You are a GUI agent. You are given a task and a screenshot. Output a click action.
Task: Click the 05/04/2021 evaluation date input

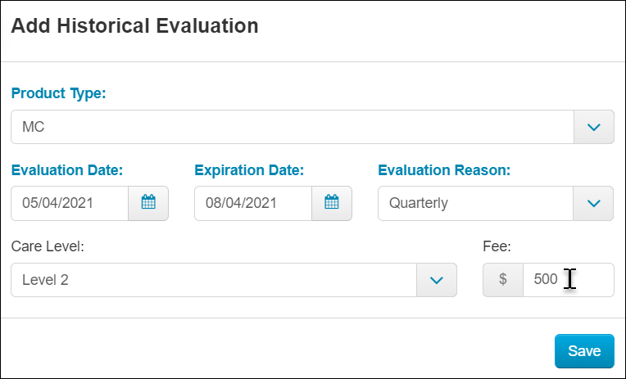coord(70,203)
